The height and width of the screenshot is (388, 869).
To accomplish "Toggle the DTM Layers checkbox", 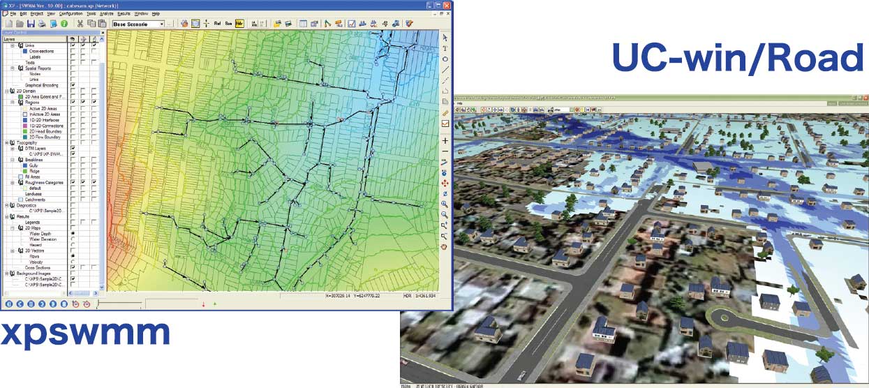I will point(73,149).
